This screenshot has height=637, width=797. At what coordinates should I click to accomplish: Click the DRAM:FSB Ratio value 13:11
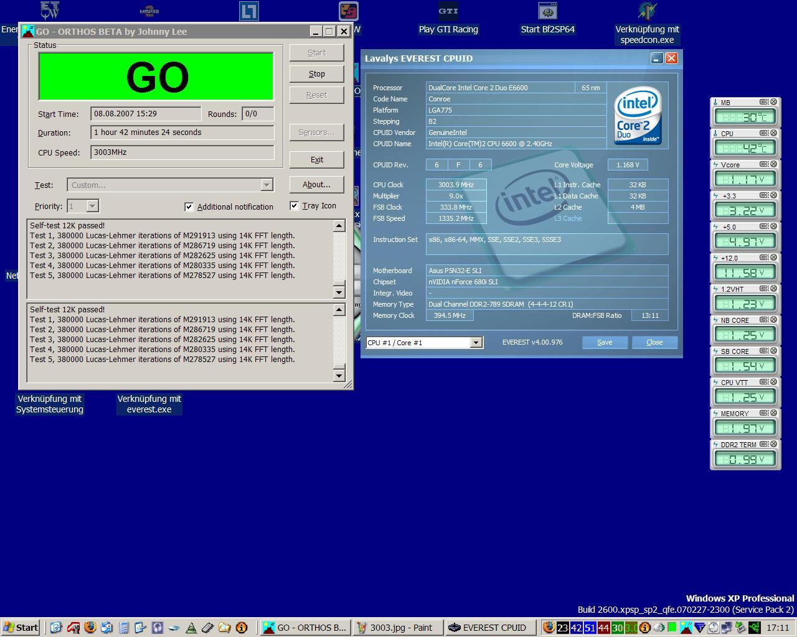click(x=649, y=315)
